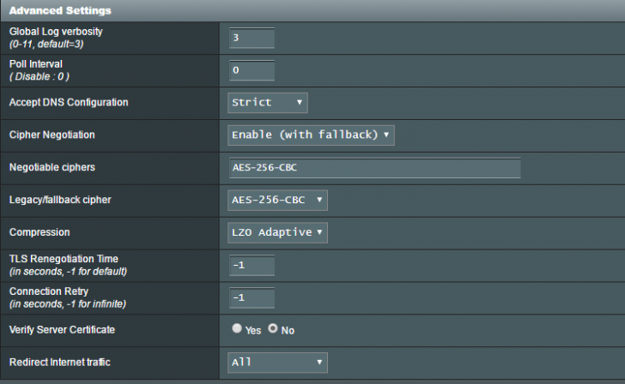The height and width of the screenshot is (384, 625).
Task: Click the arrow beside LZO Adaptive
Action: pyautogui.click(x=319, y=232)
